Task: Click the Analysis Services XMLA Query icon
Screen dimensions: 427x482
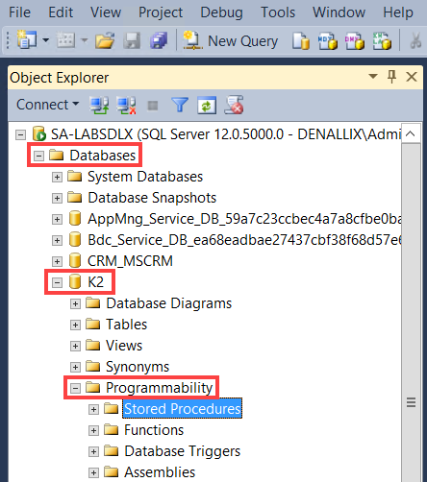Action: click(382, 41)
